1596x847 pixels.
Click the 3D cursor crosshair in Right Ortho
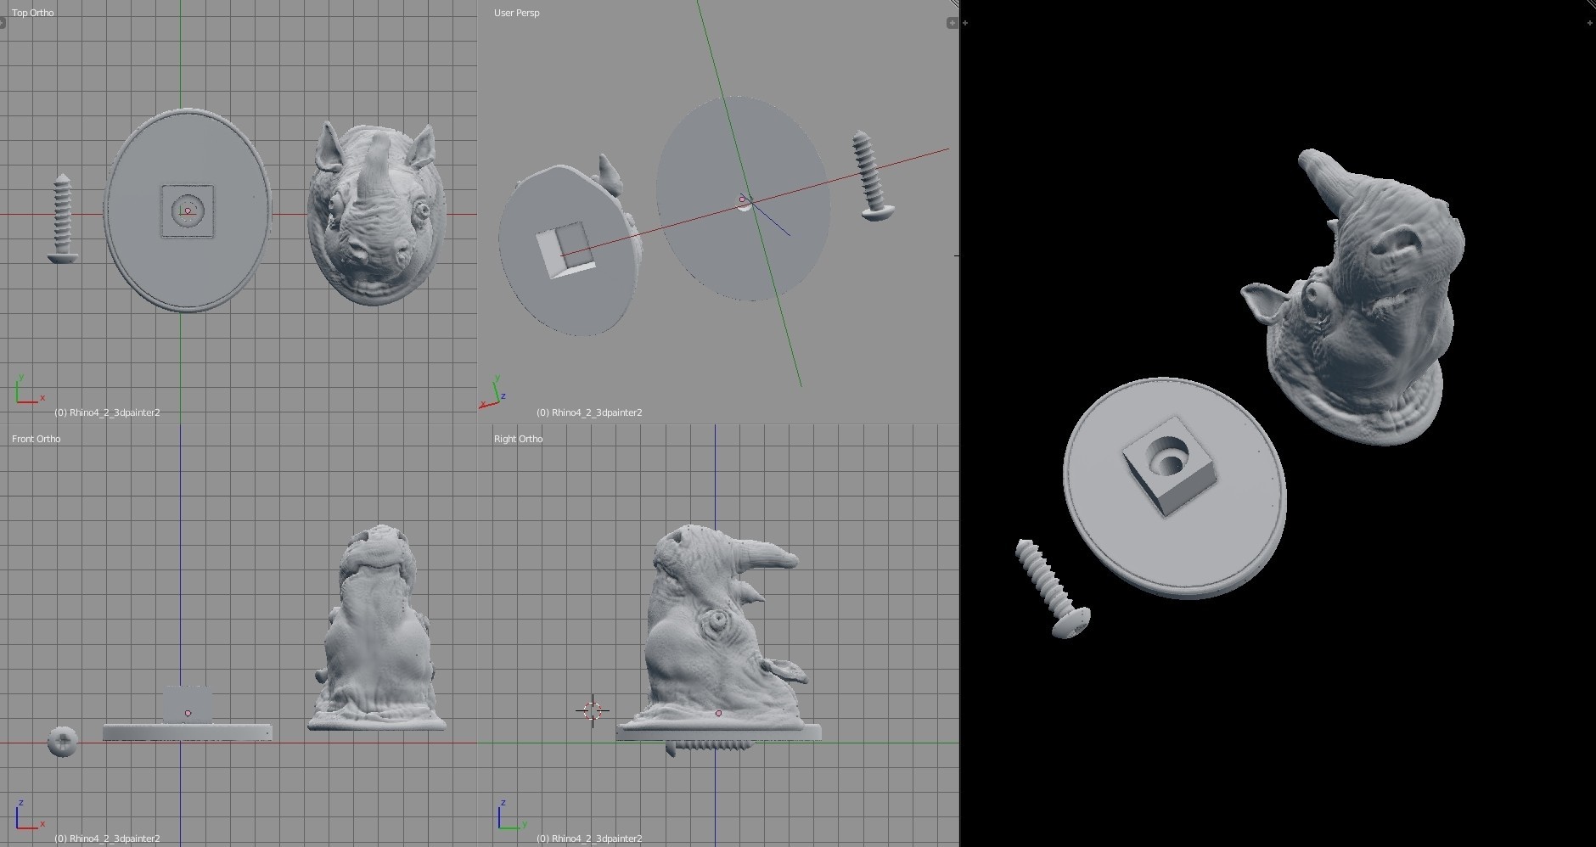pyautogui.click(x=593, y=710)
